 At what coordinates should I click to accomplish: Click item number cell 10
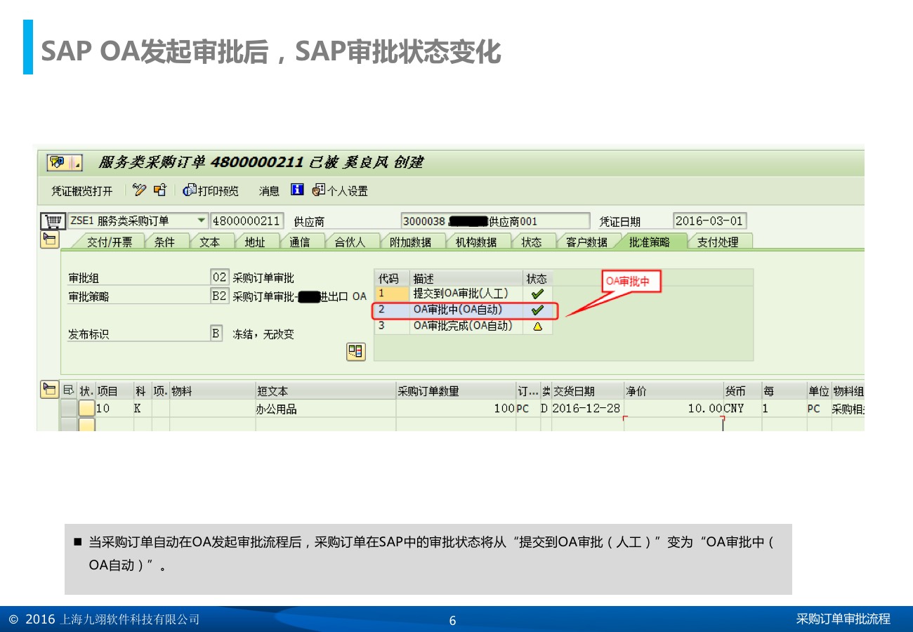click(114, 409)
